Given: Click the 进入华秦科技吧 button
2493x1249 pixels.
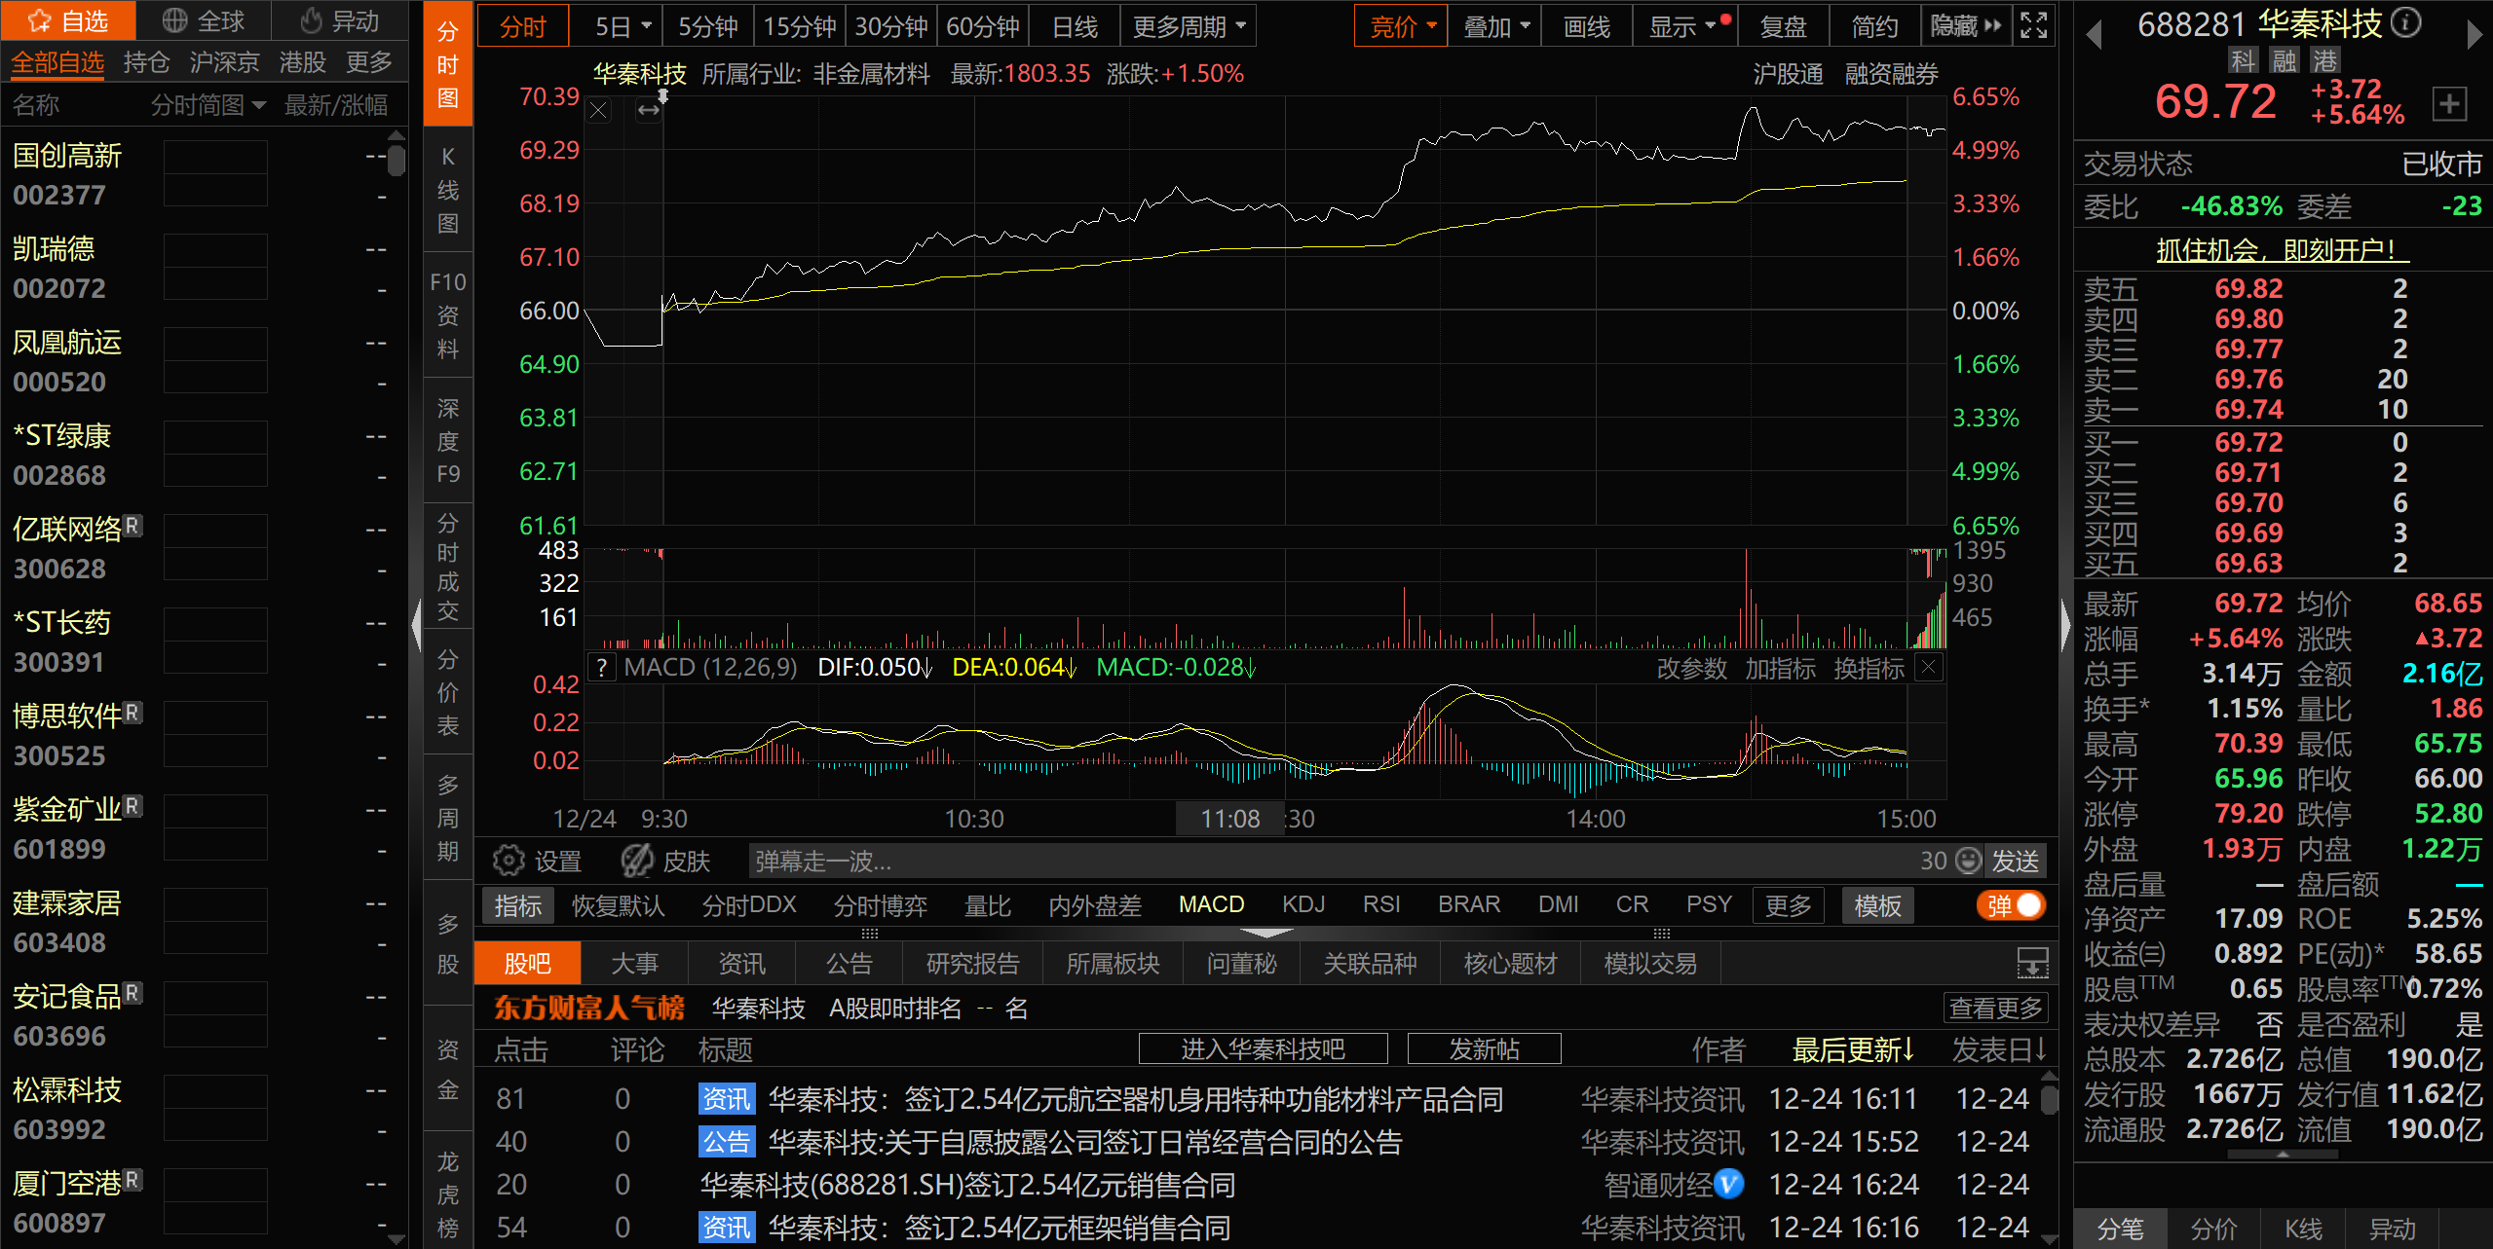Looking at the screenshot, I should click(x=1263, y=1049).
